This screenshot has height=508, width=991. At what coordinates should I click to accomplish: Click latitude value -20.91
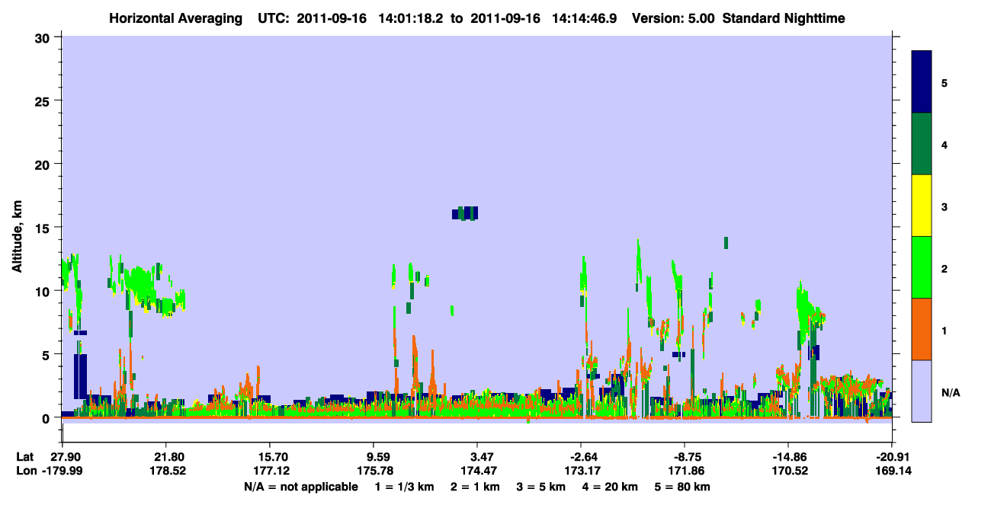tap(893, 456)
